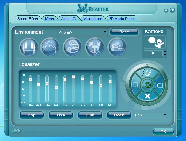The width and height of the screenshot is (186, 141).
Task: Toggle the equalizer power button
Action: (x=148, y=85)
